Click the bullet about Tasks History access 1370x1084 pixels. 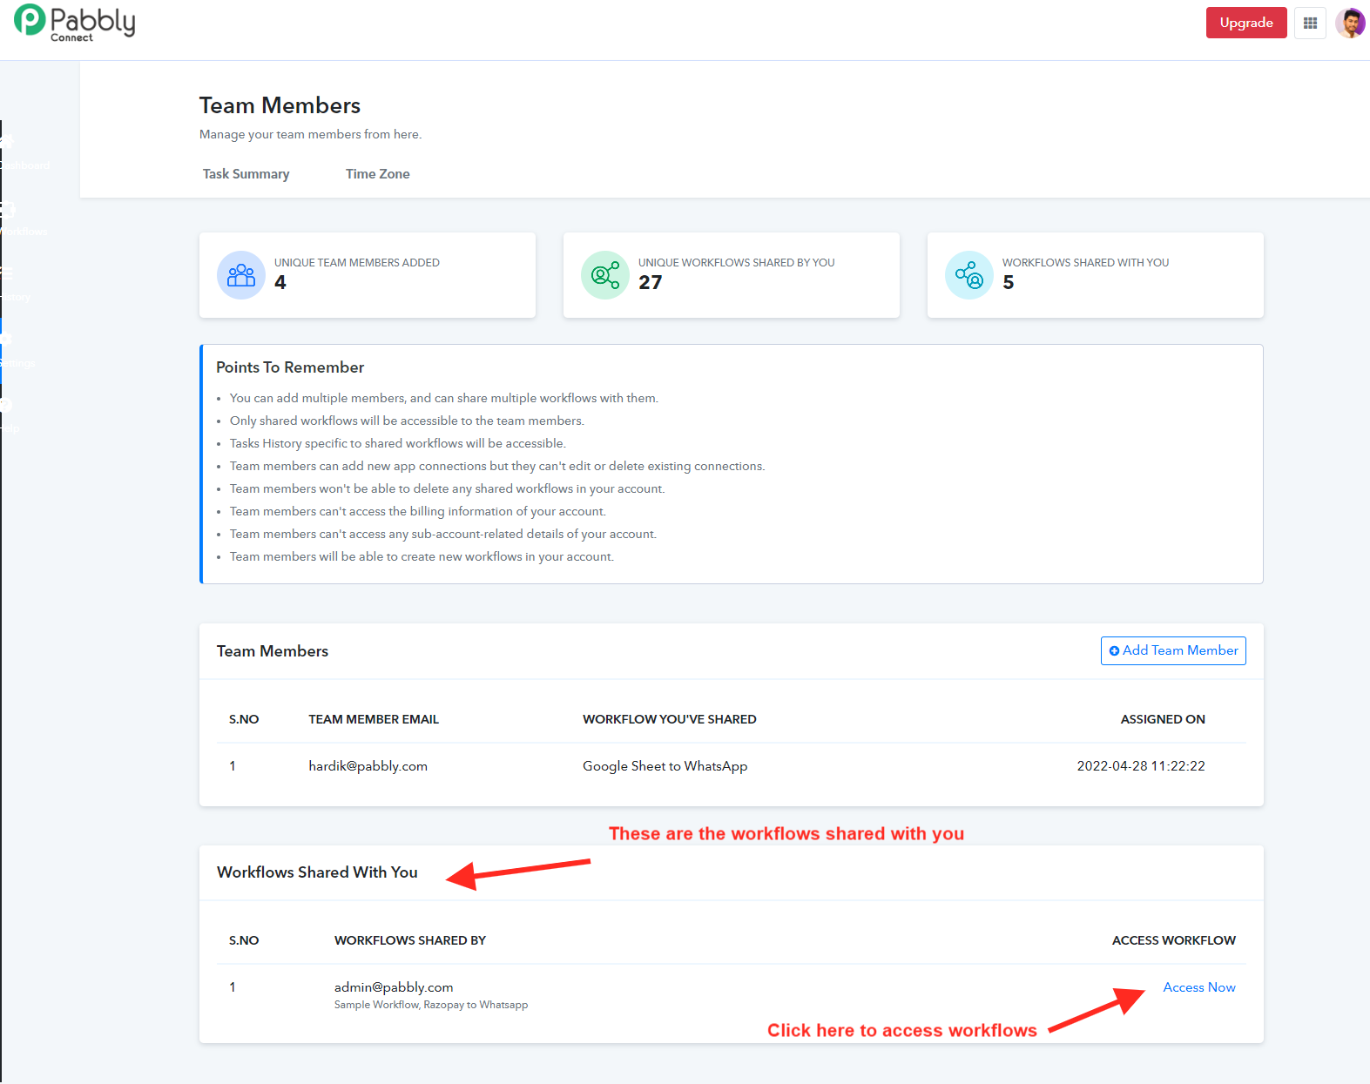[x=398, y=443]
